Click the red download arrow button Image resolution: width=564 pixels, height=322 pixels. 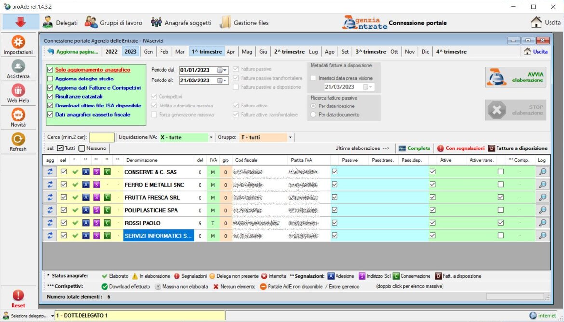pyautogui.click(x=21, y=22)
